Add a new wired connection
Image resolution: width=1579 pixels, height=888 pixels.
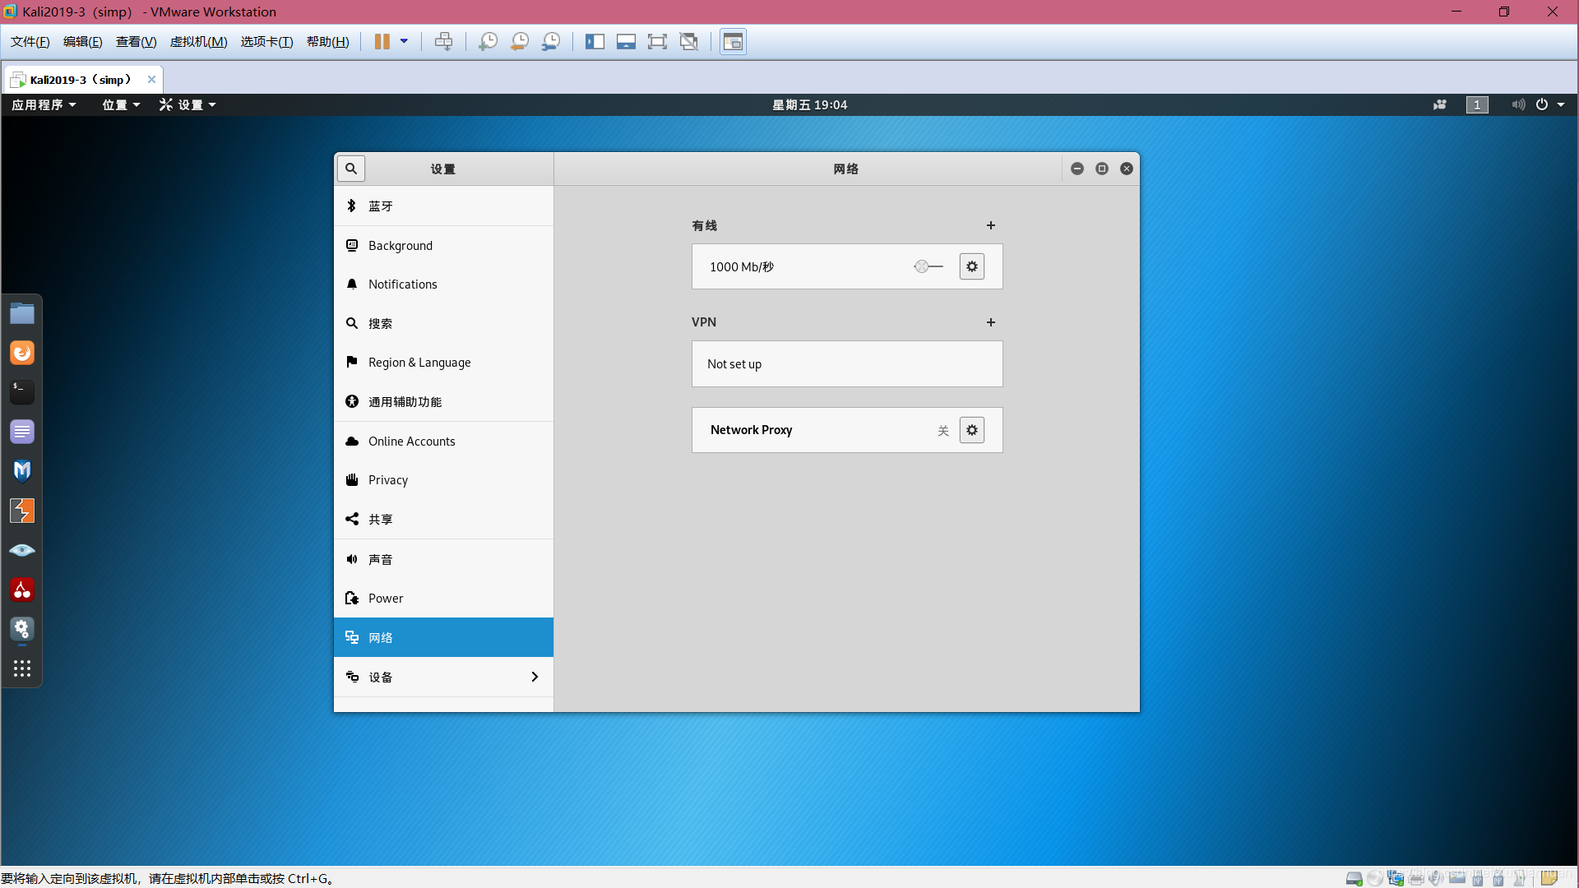(990, 224)
